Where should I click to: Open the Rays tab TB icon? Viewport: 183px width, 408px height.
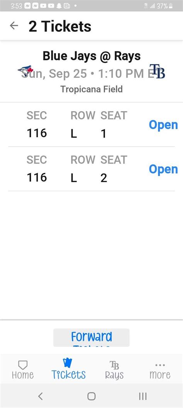click(x=114, y=365)
